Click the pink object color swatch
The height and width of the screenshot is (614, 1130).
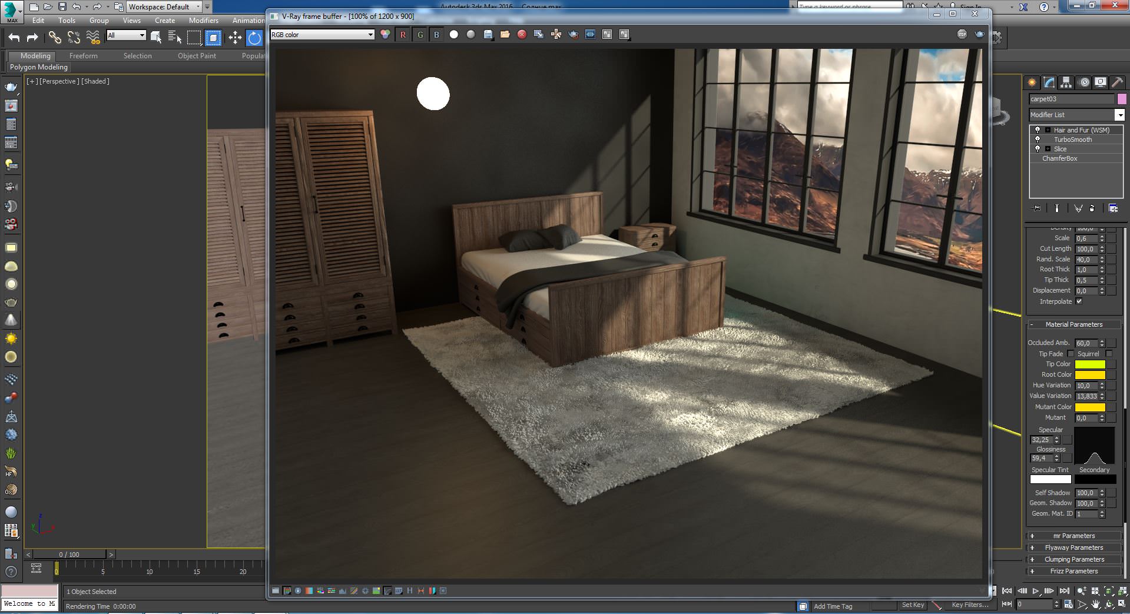pos(1122,99)
